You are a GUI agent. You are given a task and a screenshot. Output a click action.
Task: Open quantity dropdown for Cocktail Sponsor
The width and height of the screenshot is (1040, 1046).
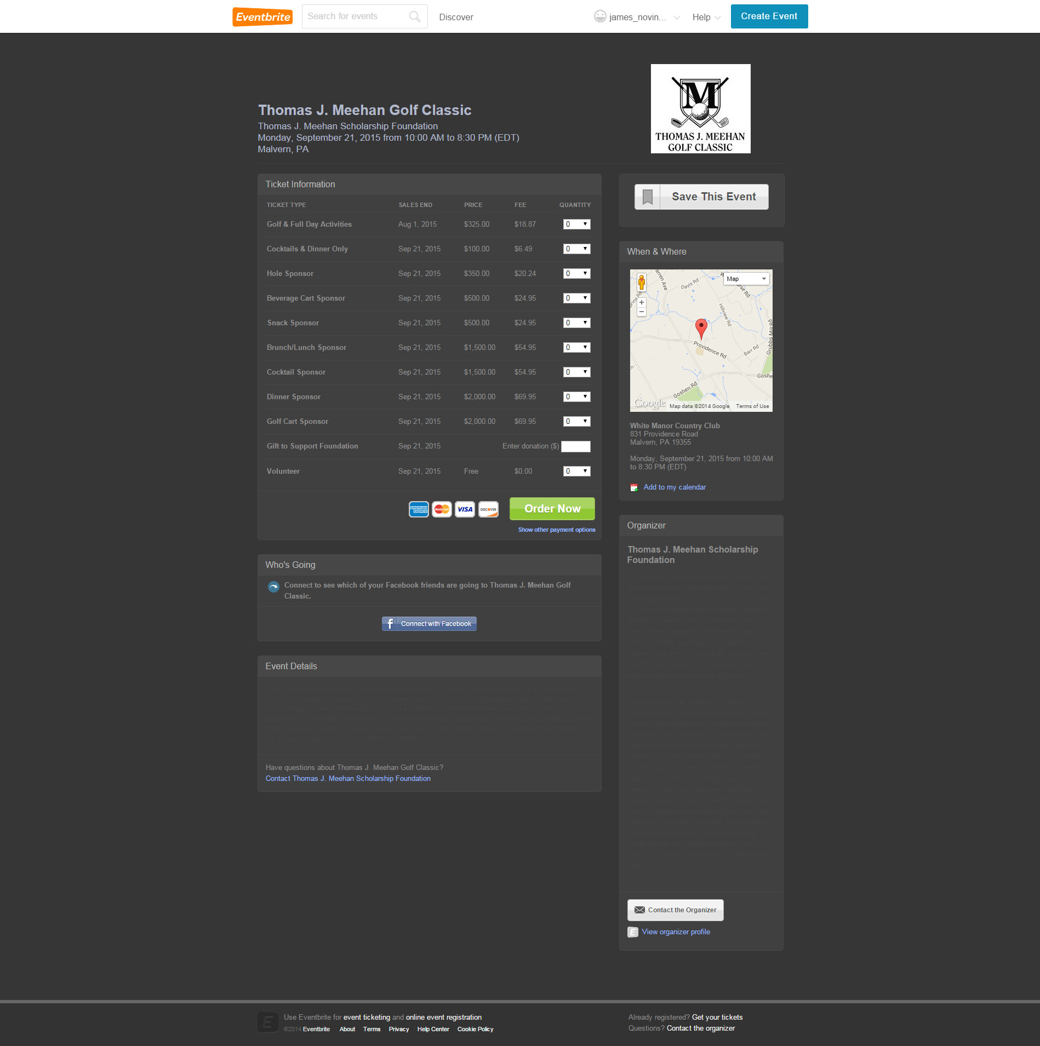[x=576, y=372]
